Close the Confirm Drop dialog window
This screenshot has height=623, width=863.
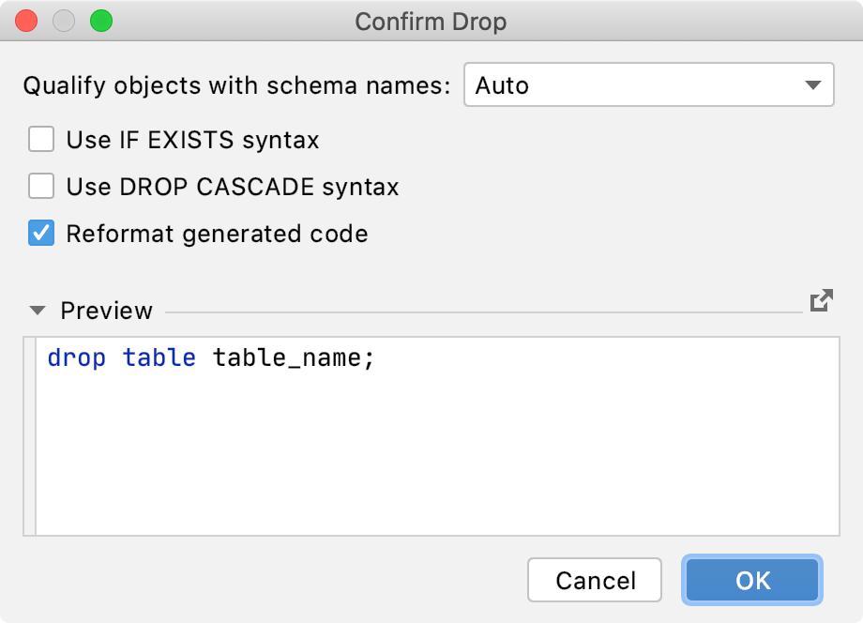pos(25,19)
